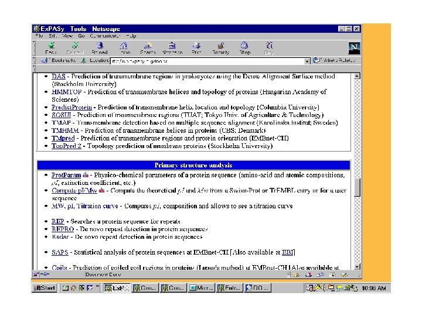Click the page proxy icon beside Location
422x316 pixels.
click(x=83, y=61)
